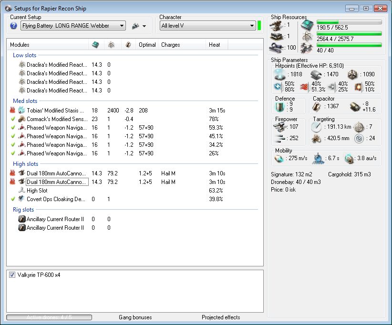This screenshot has height=325, width=392.
Task: Select the empty High Slot row
Action: pos(135,190)
